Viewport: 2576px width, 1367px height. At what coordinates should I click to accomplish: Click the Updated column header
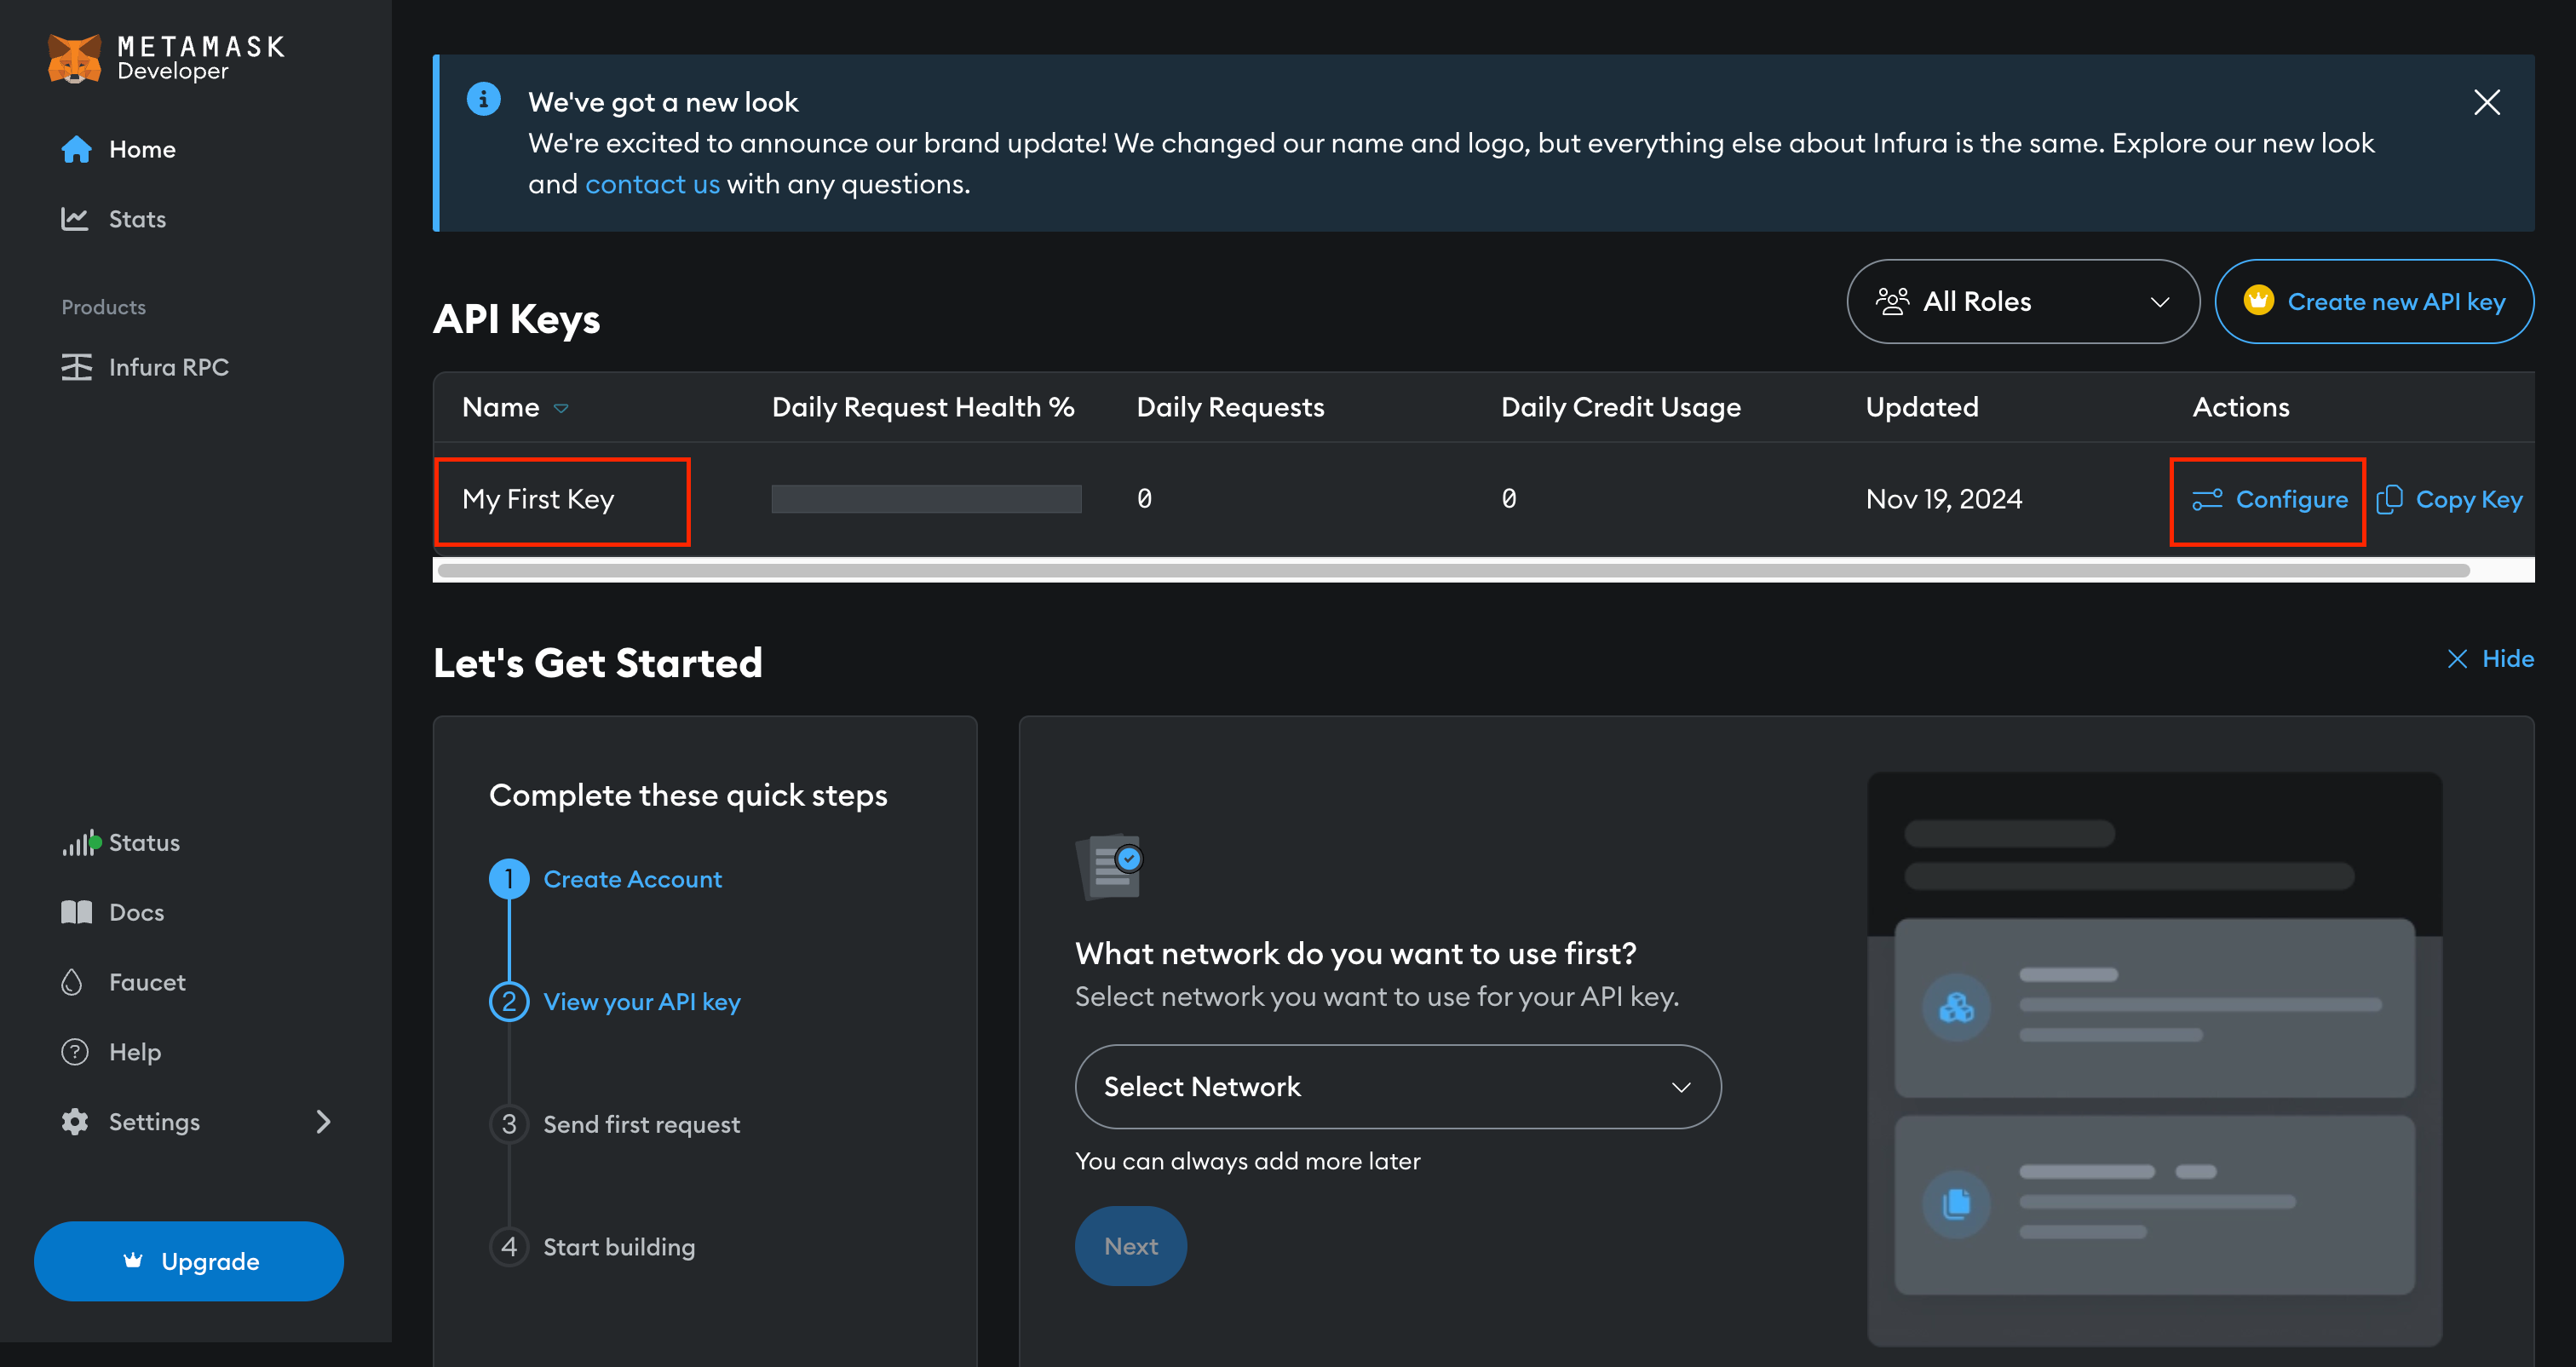tap(1922, 407)
